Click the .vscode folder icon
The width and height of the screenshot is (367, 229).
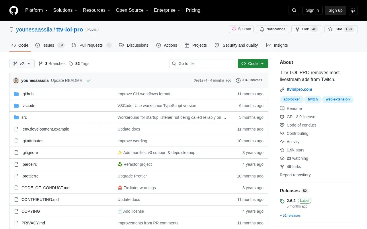[x=16, y=106]
